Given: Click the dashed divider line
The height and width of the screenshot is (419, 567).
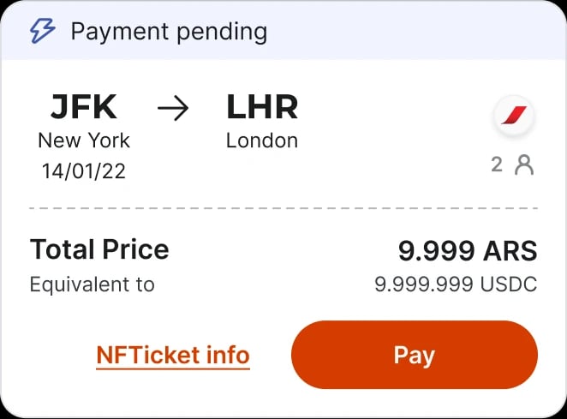Looking at the screenshot, I should tap(283, 208).
